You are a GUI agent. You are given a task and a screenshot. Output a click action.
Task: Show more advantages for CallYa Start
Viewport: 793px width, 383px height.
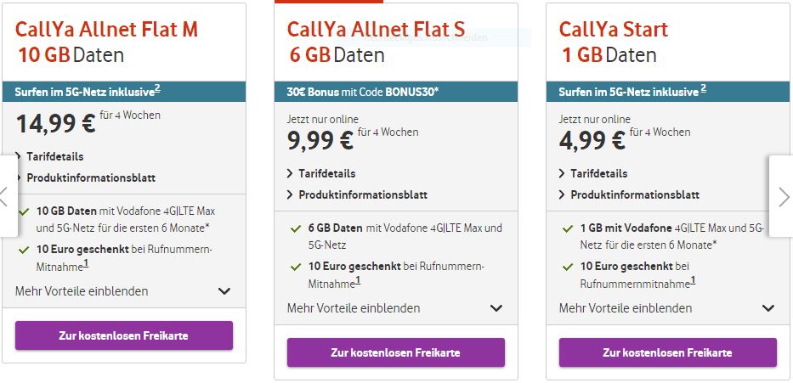[667, 308]
